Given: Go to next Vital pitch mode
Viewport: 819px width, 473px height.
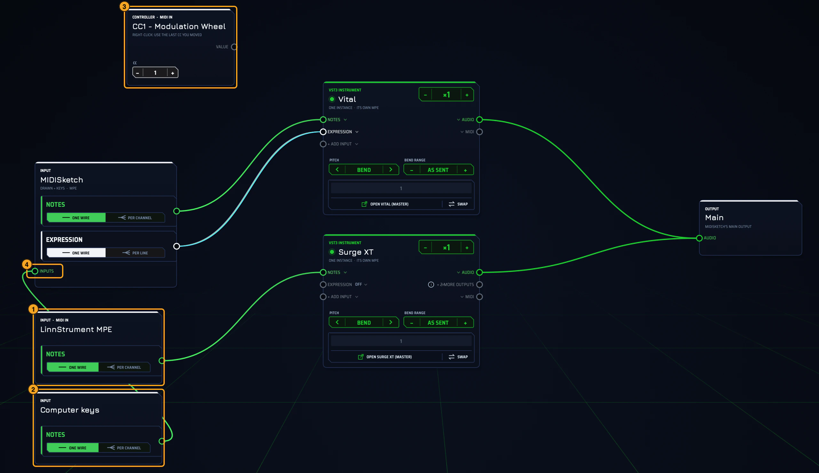Looking at the screenshot, I should coord(391,169).
